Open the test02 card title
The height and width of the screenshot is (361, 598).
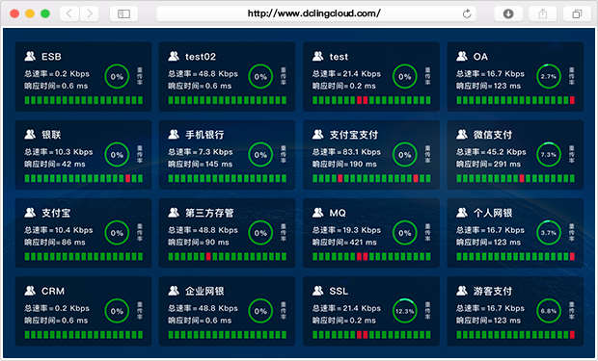(201, 57)
